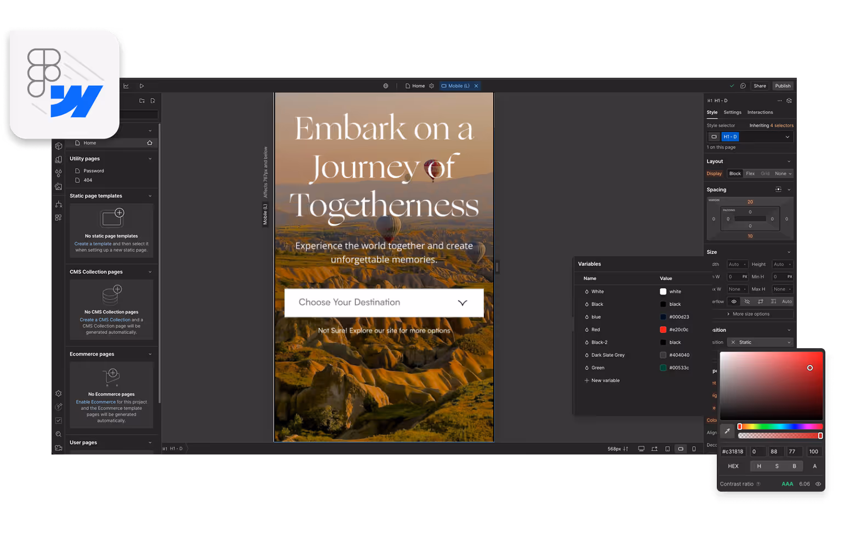The image size is (867, 542).
Task: Open the Apps grid icon in the left sidebar
Action: (x=59, y=217)
